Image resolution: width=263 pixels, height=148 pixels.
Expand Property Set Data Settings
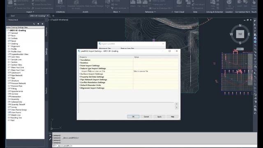click(80, 77)
